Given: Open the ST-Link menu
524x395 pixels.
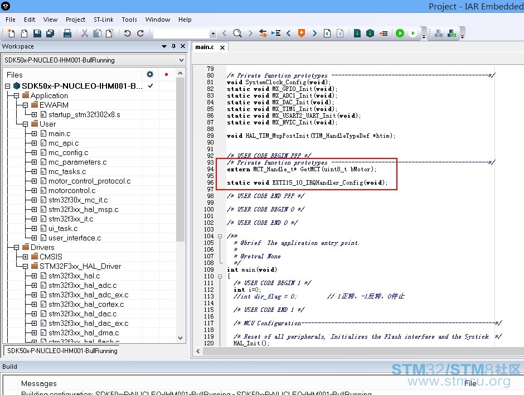Looking at the screenshot, I should (x=103, y=20).
